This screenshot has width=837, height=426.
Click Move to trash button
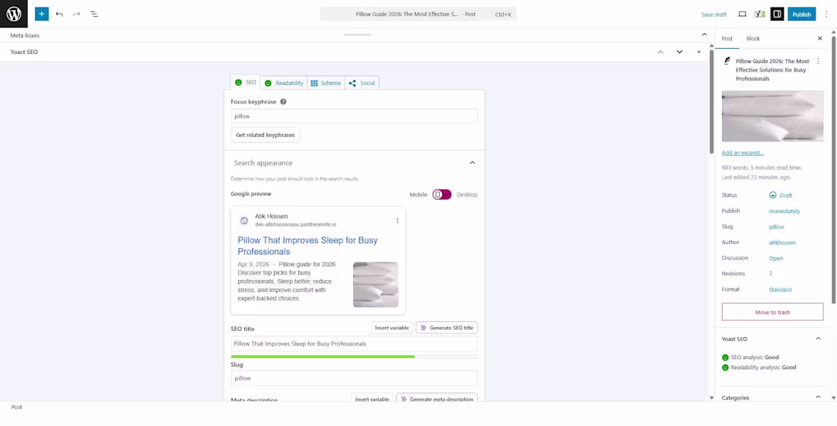[x=772, y=313]
